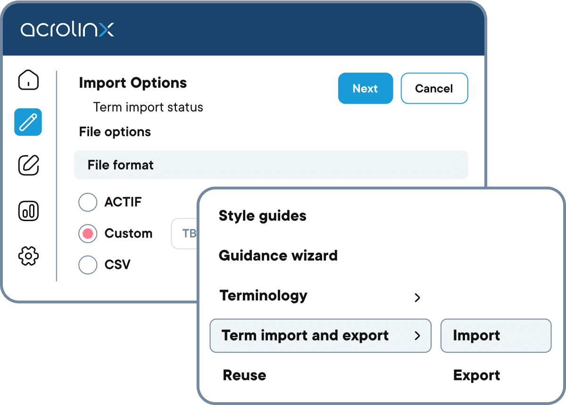This screenshot has width=566, height=405.
Task: Click the Term import status text
Action: pyautogui.click(x=148, y=107)
